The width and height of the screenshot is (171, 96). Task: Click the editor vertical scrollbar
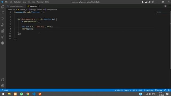coord(170,40)
